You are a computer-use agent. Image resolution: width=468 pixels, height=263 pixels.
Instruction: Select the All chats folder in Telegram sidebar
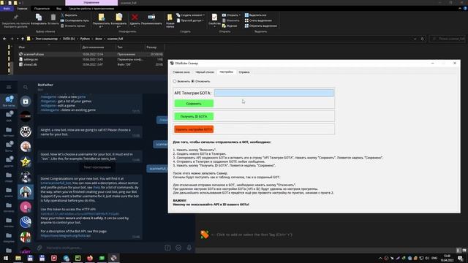coord(9,101)
